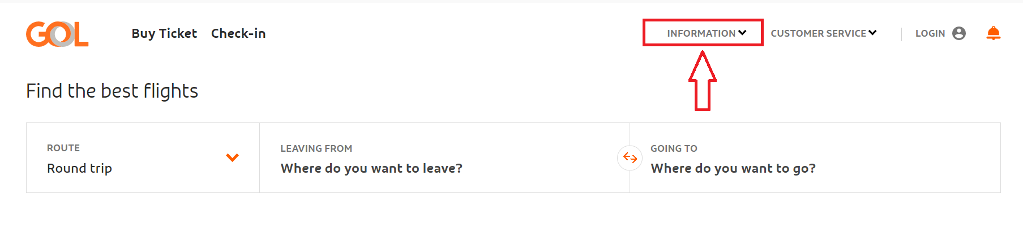This screenshot has height=228, width=1023.
Task: Click 'Where do you want to leave?' text
Action: point(371,168)
